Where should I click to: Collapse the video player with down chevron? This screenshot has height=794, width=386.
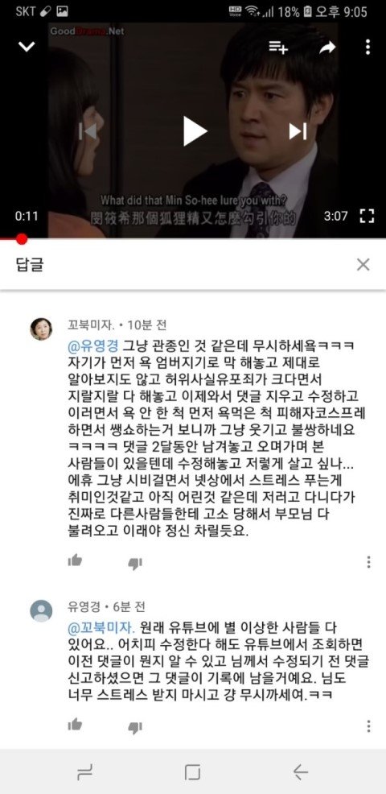point(27,47)
